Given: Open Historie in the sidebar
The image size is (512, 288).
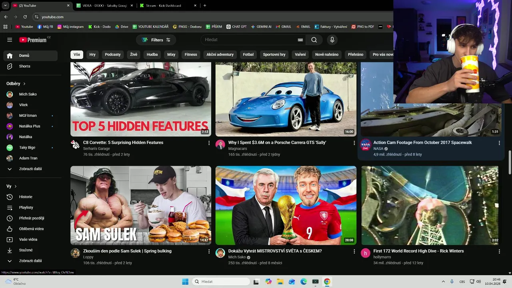Looking at the screenshot, I should pos(30,197).
